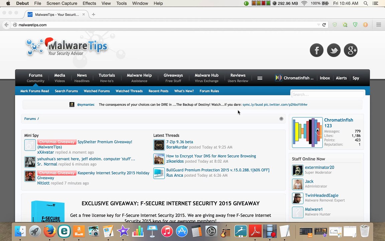This screenshot has width=385, height=241.
Task: Close the MalwareTips browser tab
Action: 84,14
